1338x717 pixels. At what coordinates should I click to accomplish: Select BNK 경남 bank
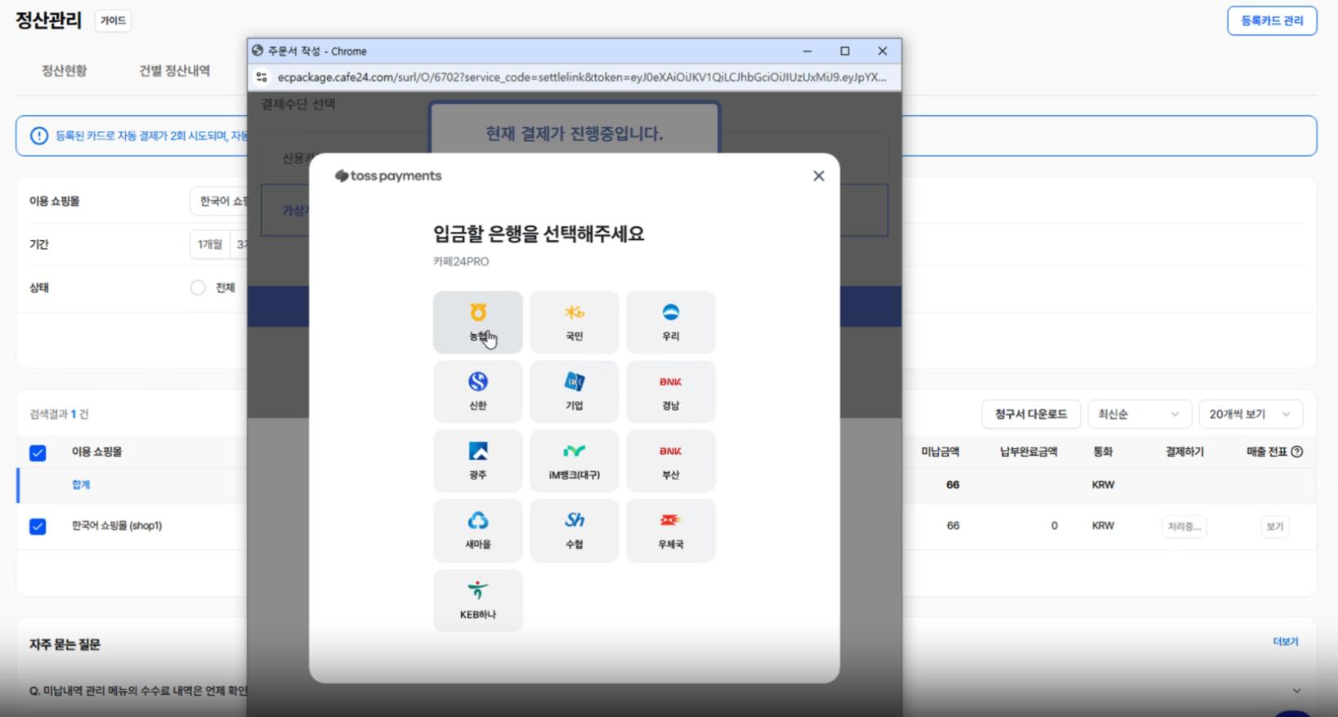coord(670,392)
